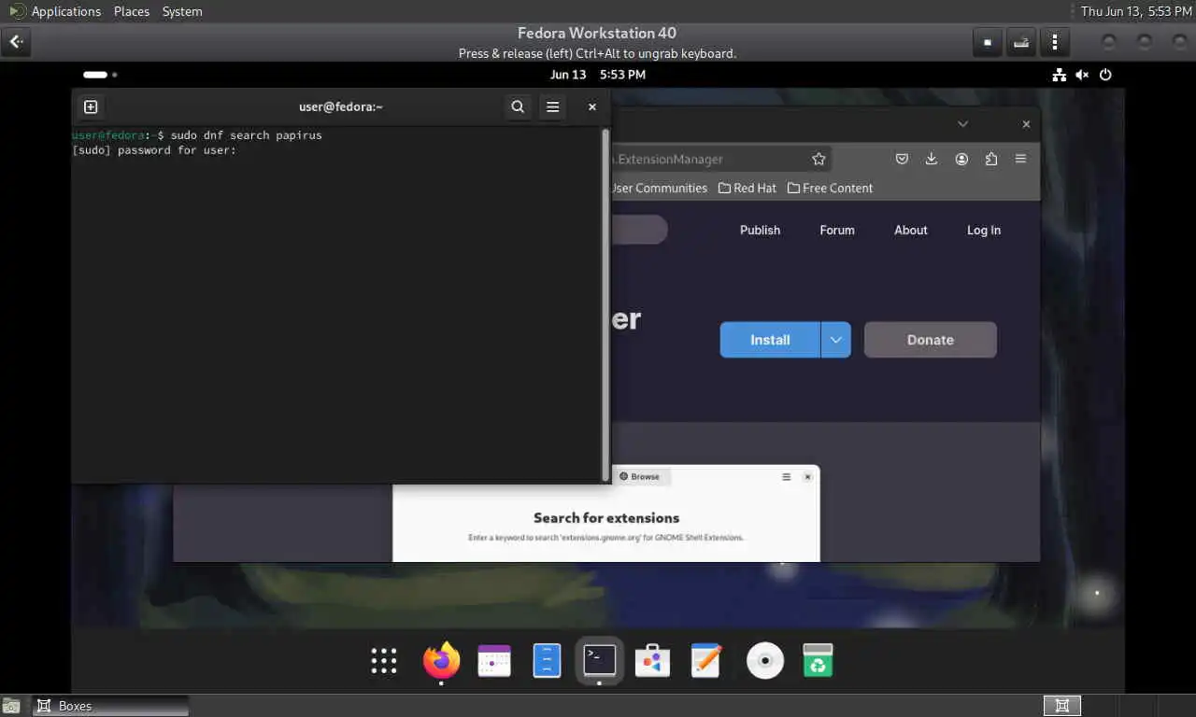The image size is (1196, 717).
Task: Click the workspace switcher in bottom panel
Action: click(1062, 706)
